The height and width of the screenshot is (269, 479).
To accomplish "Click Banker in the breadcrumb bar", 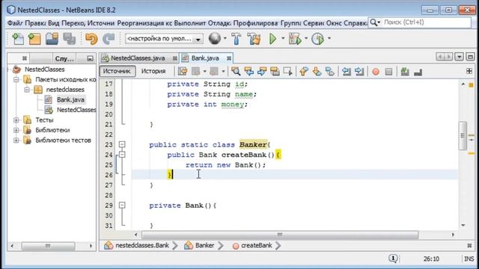I will pos(204,246).
